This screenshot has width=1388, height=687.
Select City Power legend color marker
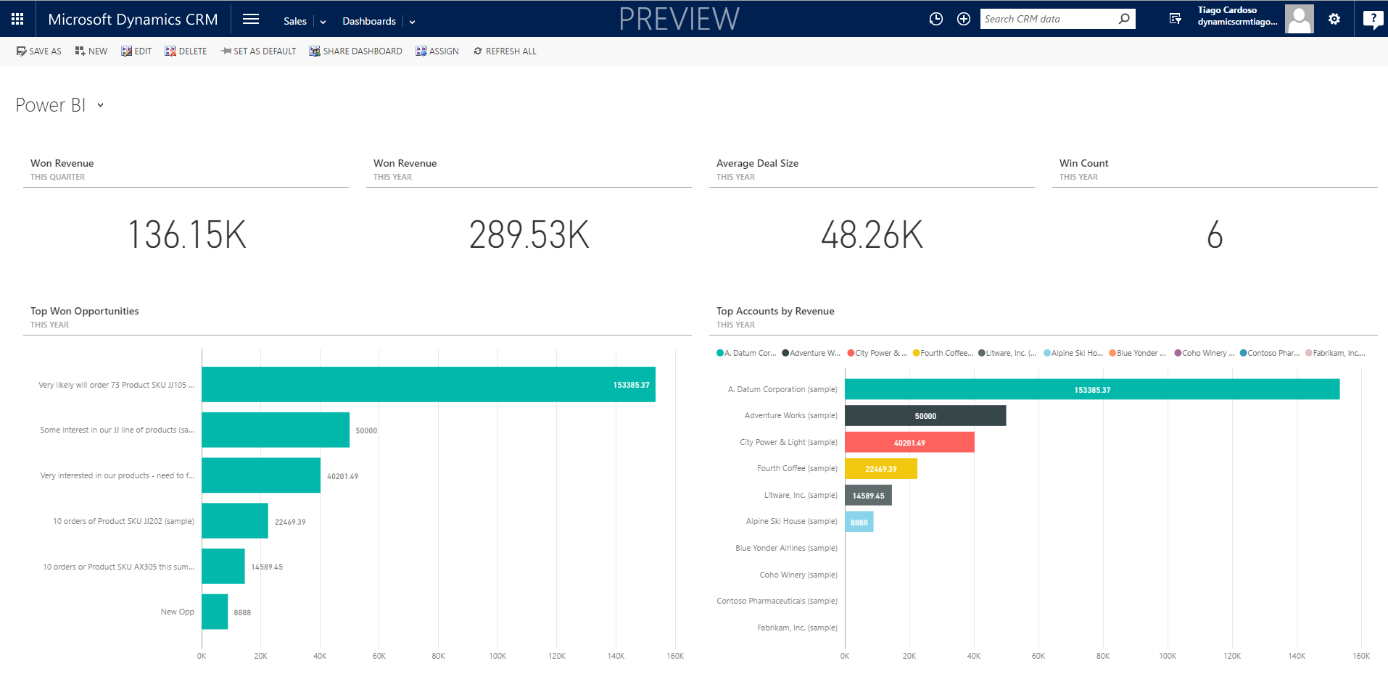point(851,353)
